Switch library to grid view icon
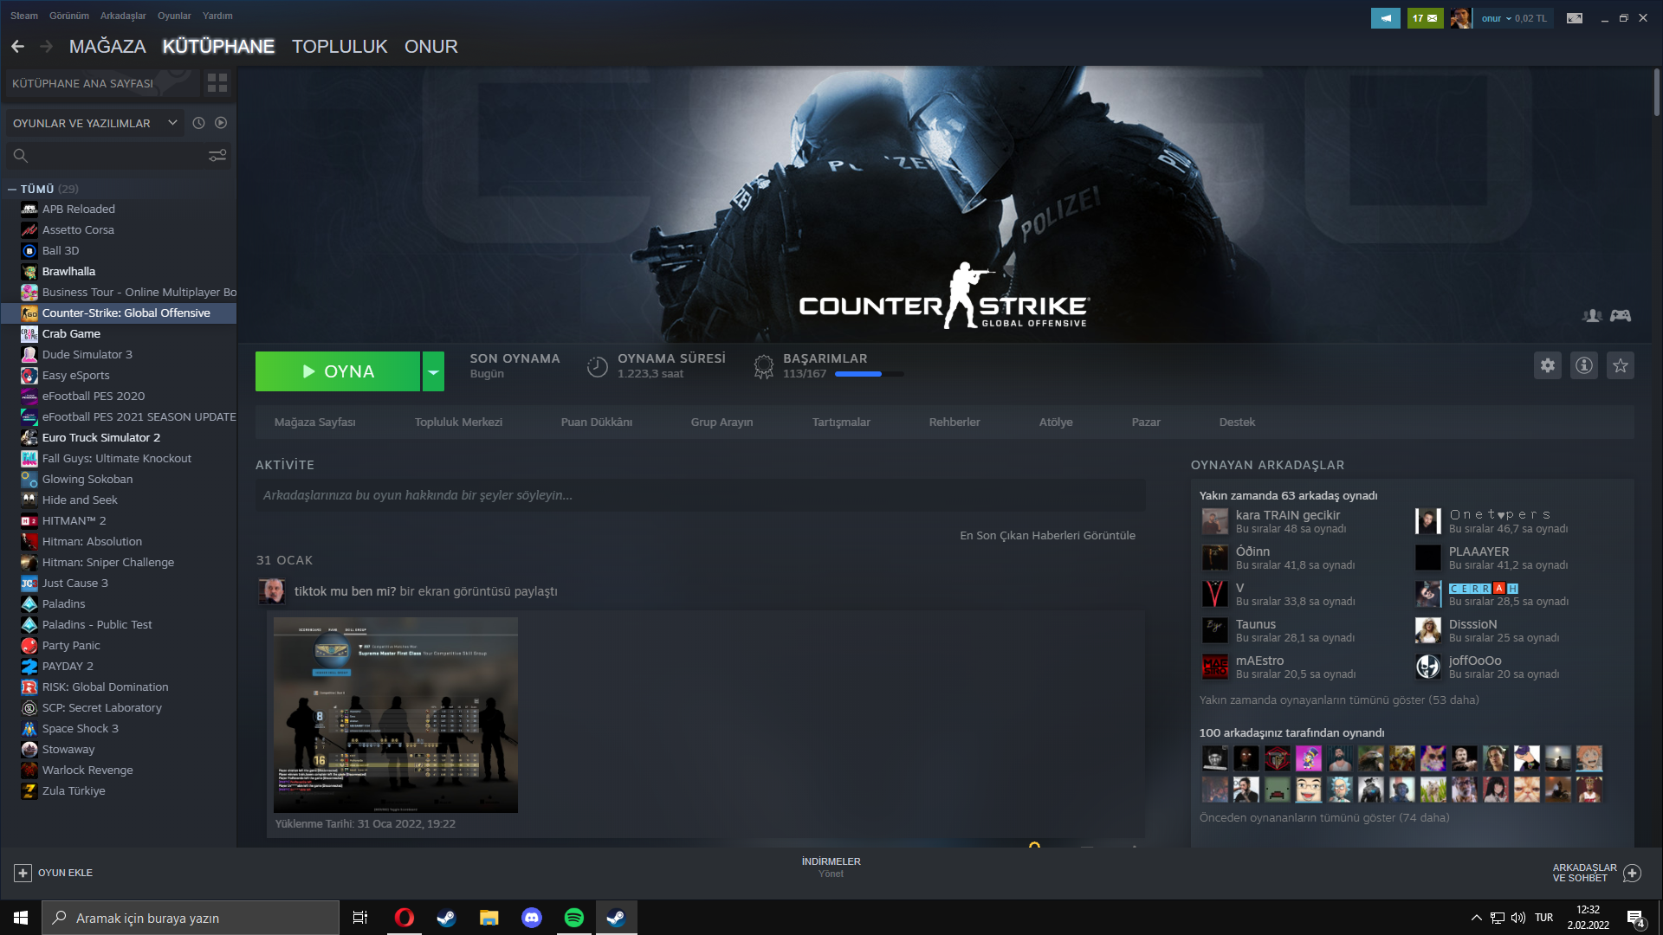This screenshot has width=1663, height=935. [217, 83]
